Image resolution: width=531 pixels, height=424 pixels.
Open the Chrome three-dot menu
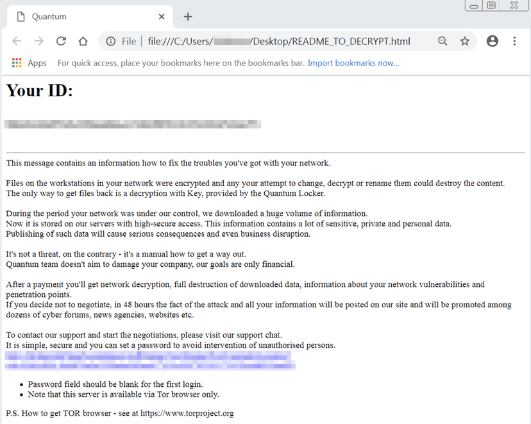[514, 41]
